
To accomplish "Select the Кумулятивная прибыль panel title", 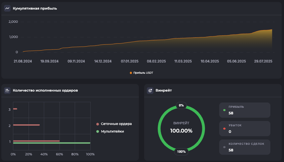I will (x=35, y=8).
